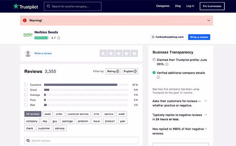Click the Write a review link
The height and width of the screenshot is (146, 236).
coord(43,54)
